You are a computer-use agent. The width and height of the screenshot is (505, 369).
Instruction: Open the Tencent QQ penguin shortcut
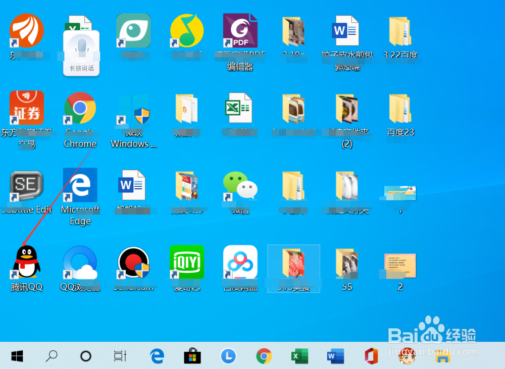click(x=27, y=262)
